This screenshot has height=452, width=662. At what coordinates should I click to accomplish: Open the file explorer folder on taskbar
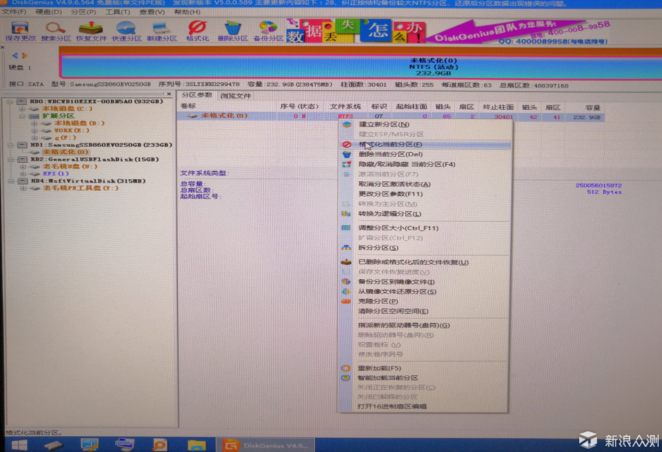[197, 445]
